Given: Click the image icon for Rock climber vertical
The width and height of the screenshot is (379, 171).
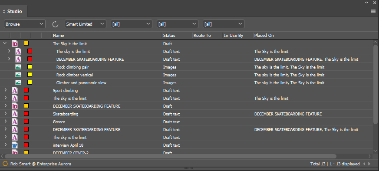Looking at the screenshot, I should pyautogui.click(x=18, y=75).
